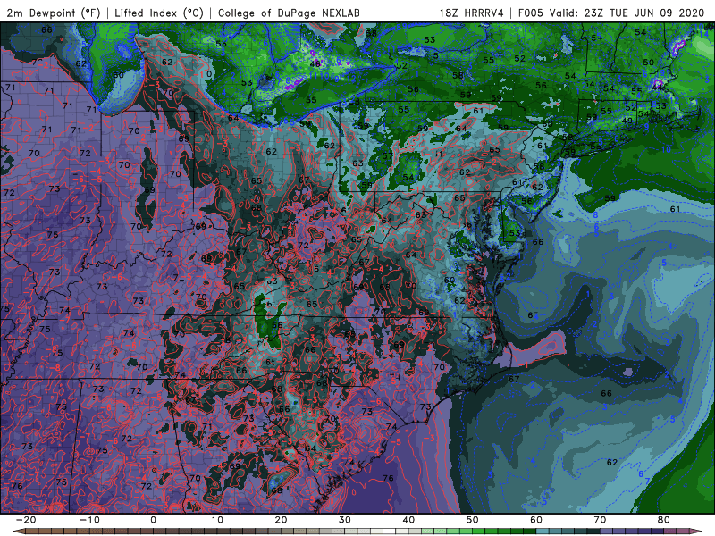The image size is (715, 536).
Task: Click the "50" color scale label
Action: [x=473, y=520]
